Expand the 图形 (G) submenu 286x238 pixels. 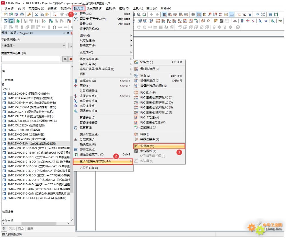103,35
